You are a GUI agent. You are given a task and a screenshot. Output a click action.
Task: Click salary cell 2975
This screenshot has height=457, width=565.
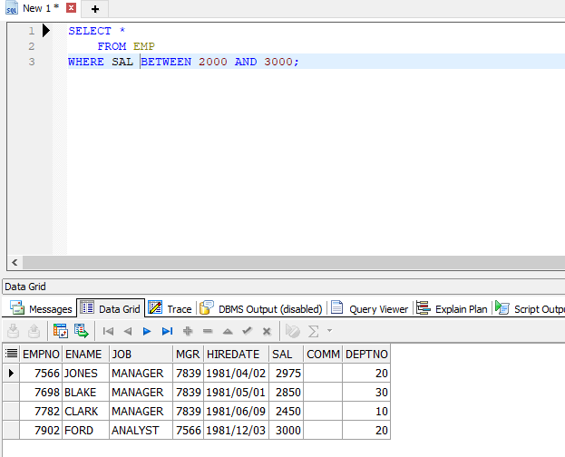[286, 373]
